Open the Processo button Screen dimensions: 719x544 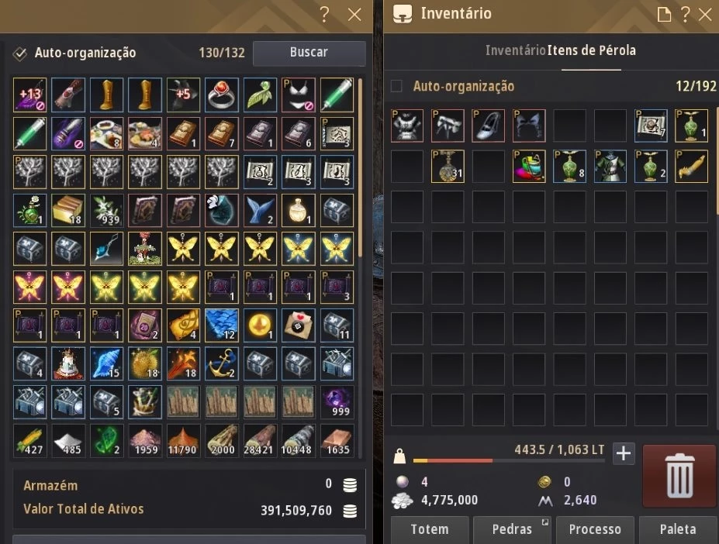(x=595, y=529)
